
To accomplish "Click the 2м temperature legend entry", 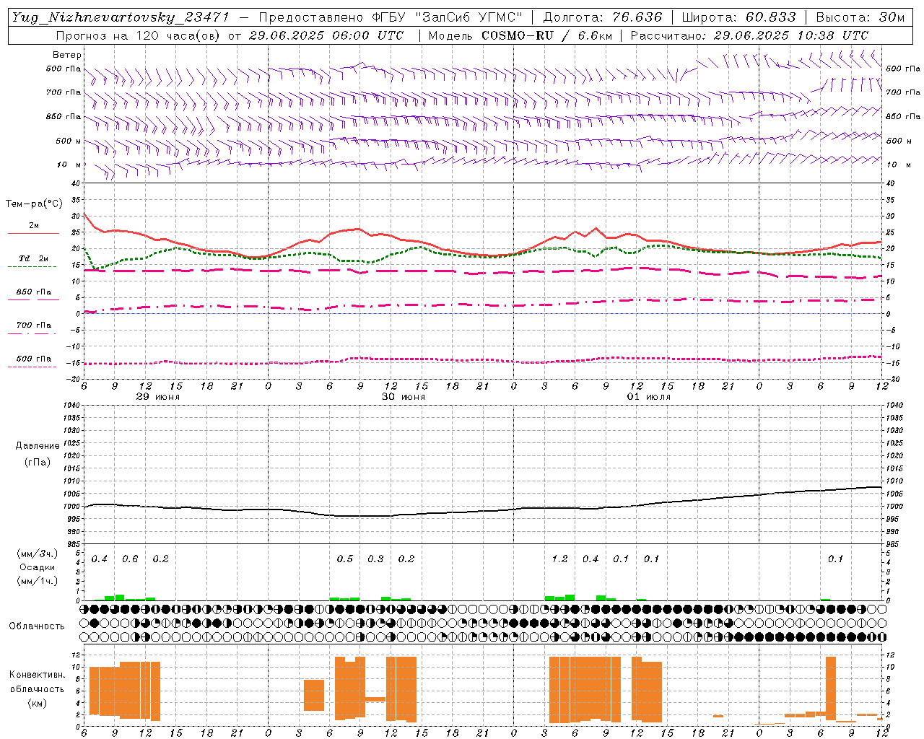I will point(34,225).
